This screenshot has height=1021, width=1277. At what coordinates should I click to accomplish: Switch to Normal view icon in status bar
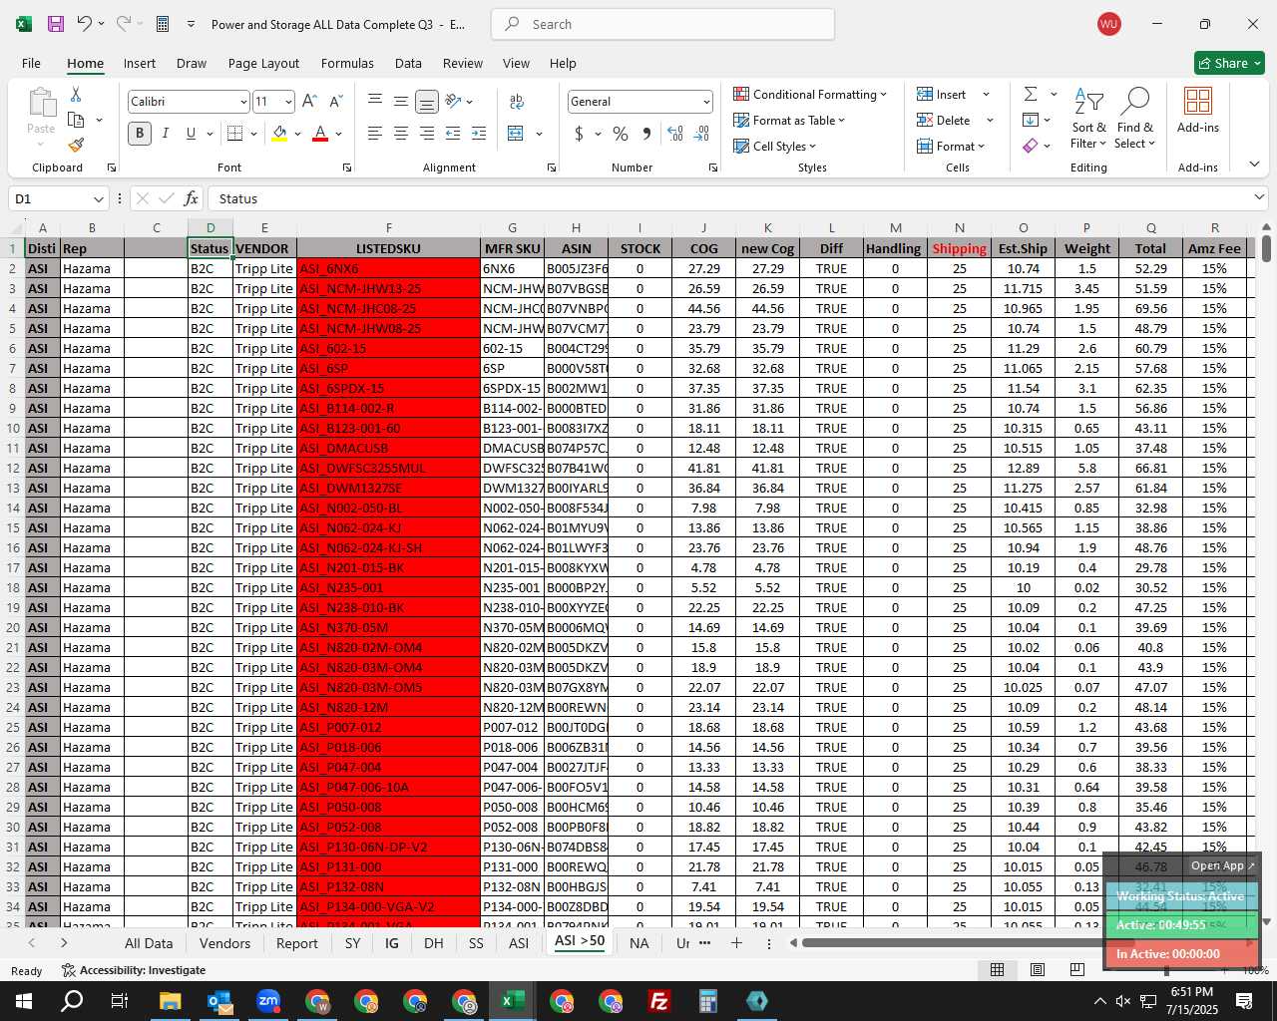point(997,969)
